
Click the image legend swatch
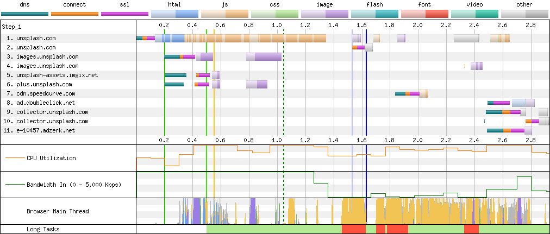(324, 14)
